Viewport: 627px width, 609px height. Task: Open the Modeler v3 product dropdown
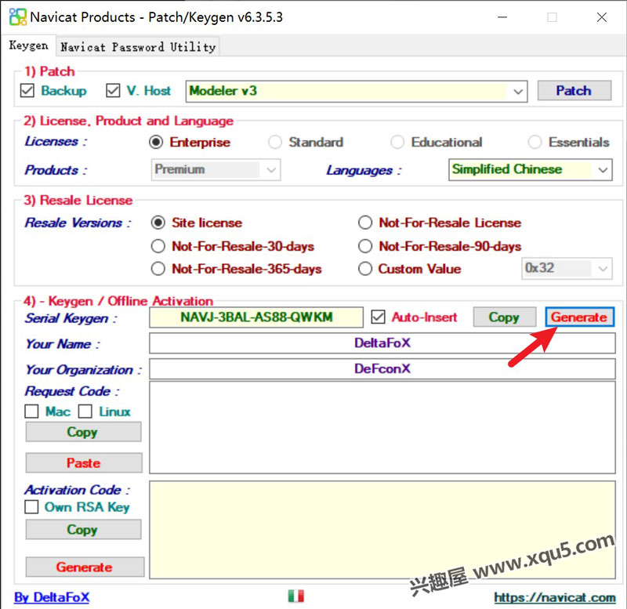[x=357, y=91]
